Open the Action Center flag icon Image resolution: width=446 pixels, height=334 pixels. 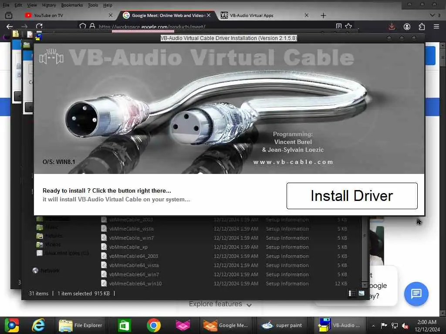[384, 325]
